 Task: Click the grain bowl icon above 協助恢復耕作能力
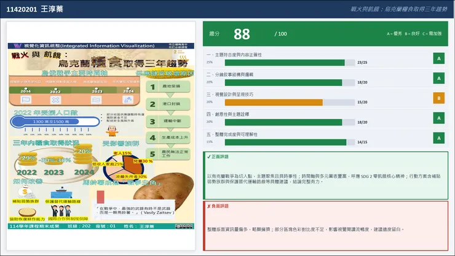point(27,212)
